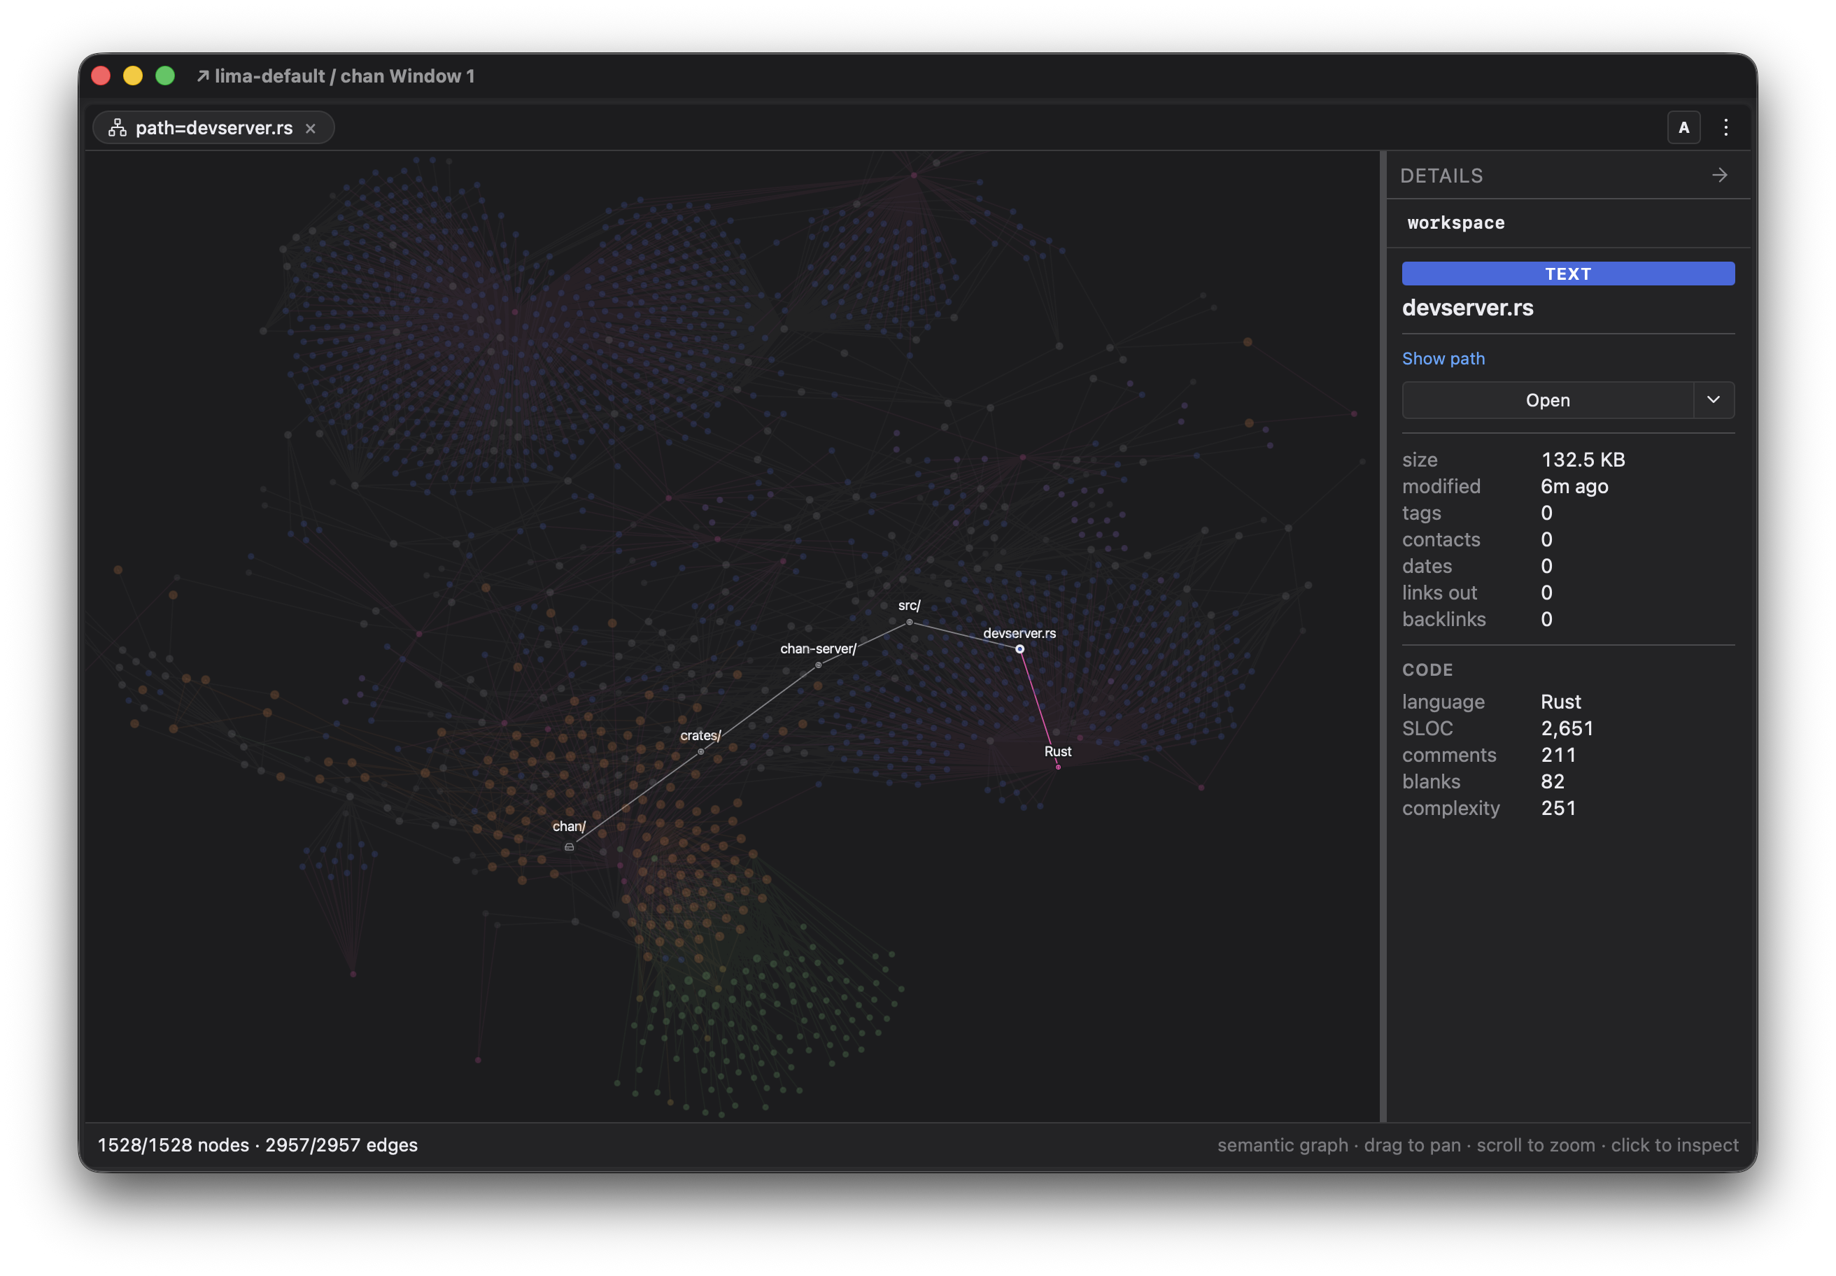The image size is (1836, 1276).
Task: Click the vertical divider handle of details panel
Action: [x=1383, y=636]
